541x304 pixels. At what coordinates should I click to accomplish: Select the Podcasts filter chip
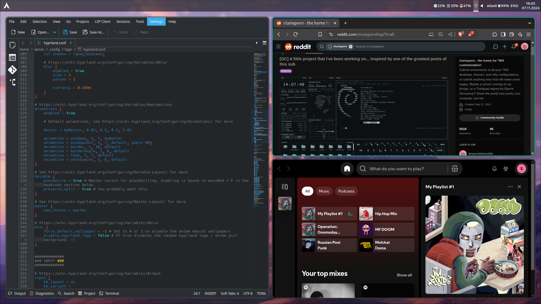pos(346,191)
